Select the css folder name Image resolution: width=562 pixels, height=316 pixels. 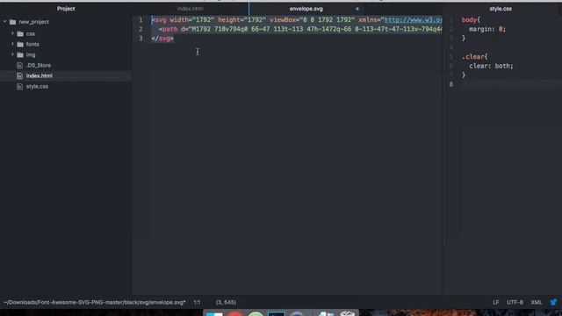31,33
